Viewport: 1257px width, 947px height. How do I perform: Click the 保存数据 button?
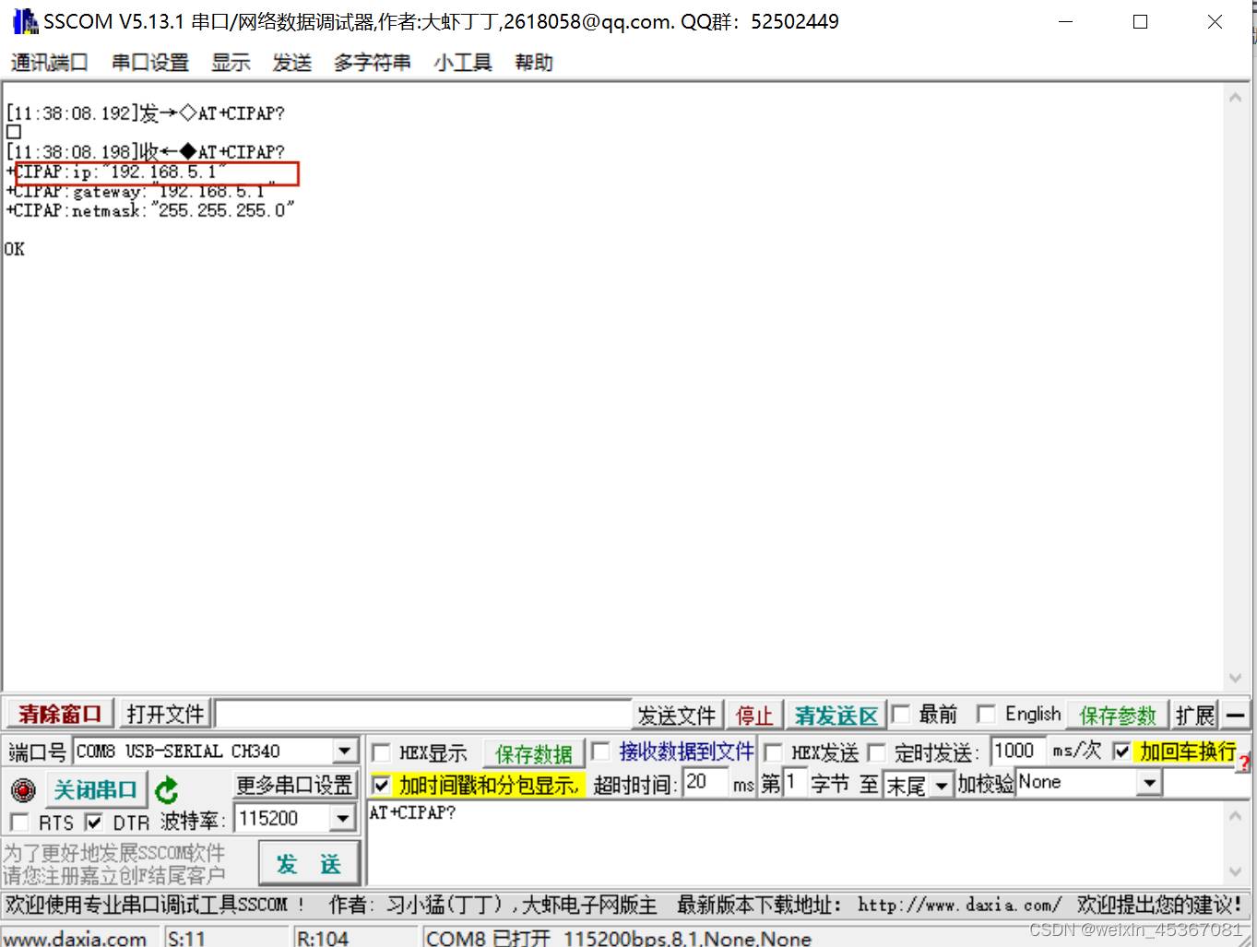coord(534,753)
